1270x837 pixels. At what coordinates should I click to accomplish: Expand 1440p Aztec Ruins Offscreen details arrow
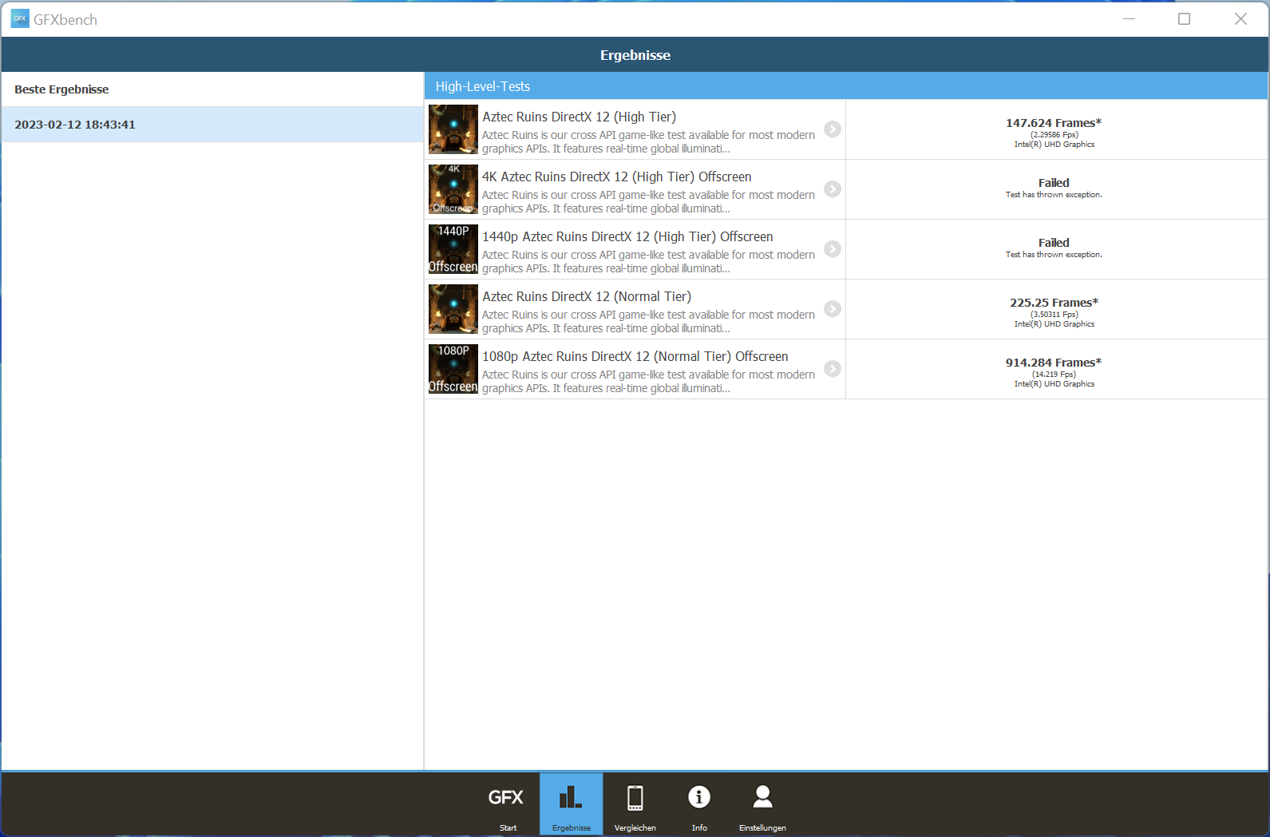(832, 249)
